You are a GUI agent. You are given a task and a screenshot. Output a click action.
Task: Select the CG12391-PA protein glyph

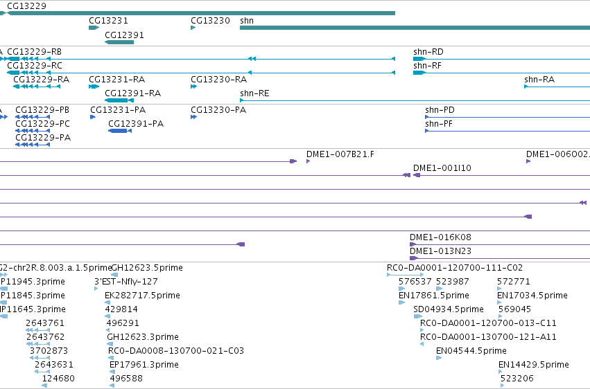120,131
